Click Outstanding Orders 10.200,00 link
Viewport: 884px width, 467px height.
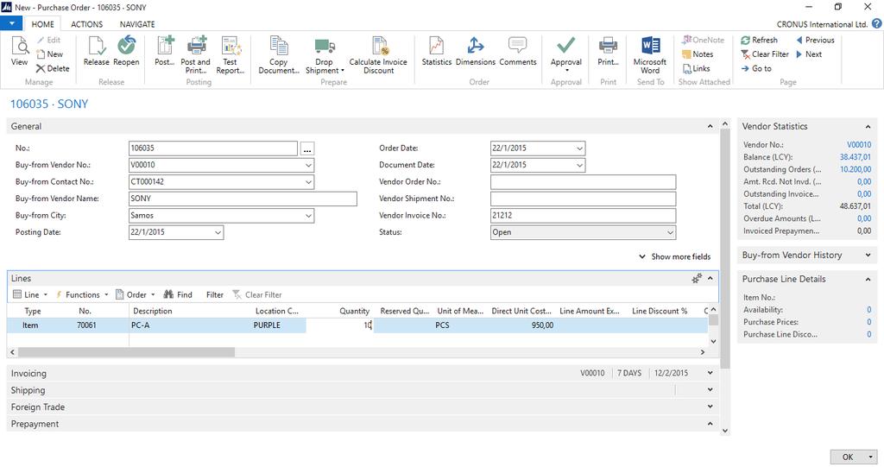click(856, 169)
